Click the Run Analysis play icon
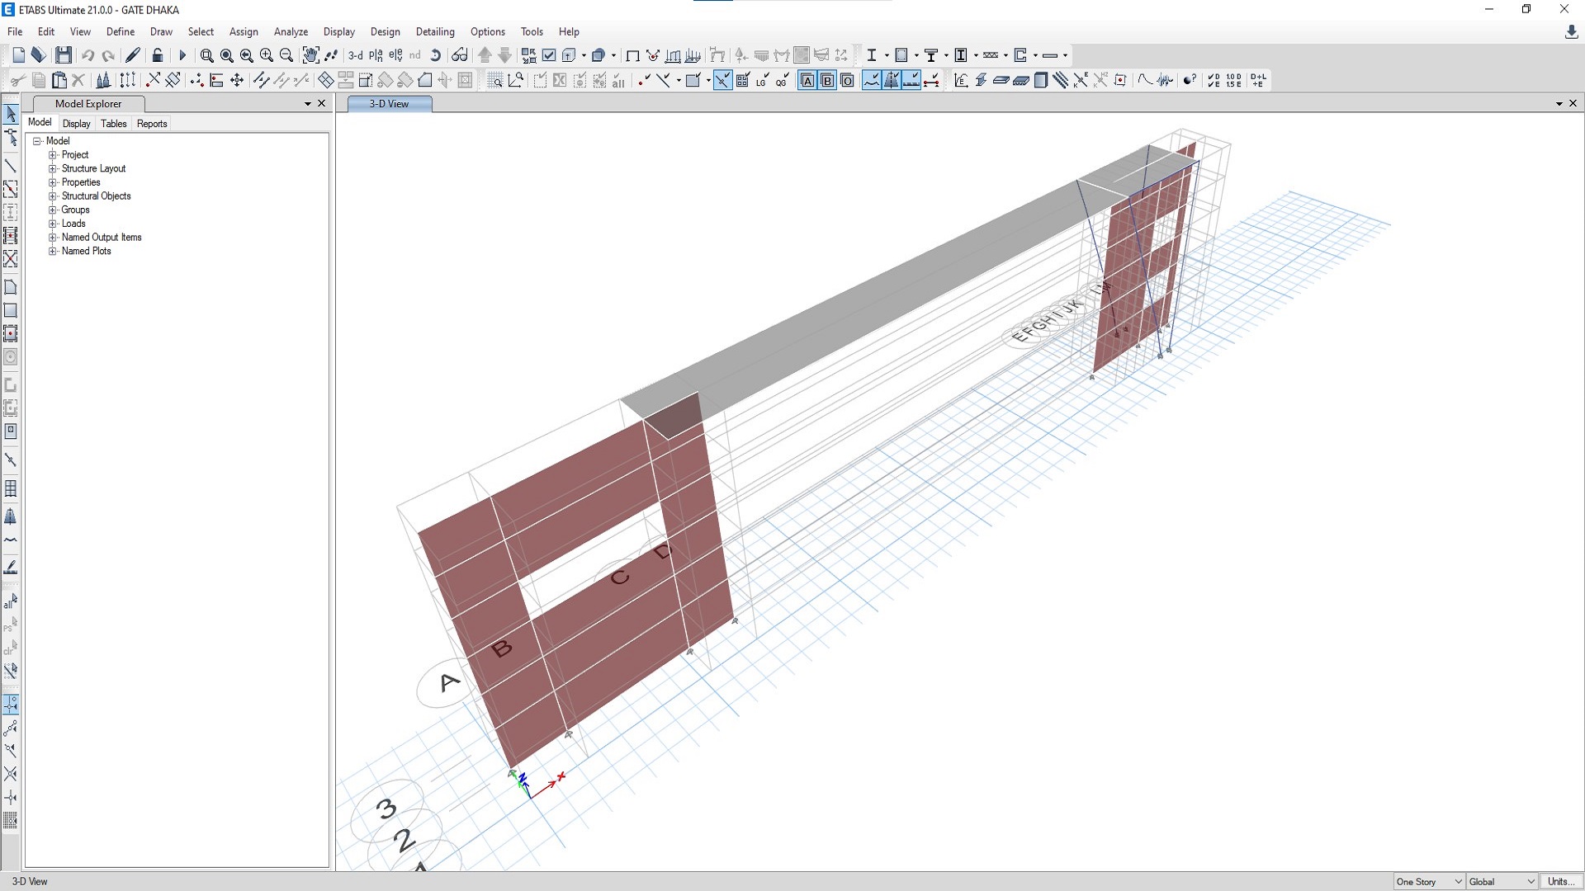Screen dimensions: 1585x891 coord(182,55)
